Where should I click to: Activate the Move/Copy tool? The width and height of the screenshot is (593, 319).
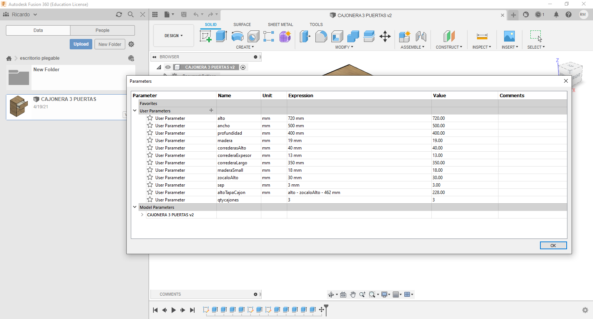[x=385, y=36]
